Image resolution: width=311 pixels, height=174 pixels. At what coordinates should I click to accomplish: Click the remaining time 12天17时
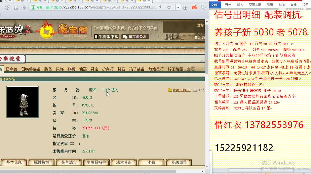[x=88, y=151]
